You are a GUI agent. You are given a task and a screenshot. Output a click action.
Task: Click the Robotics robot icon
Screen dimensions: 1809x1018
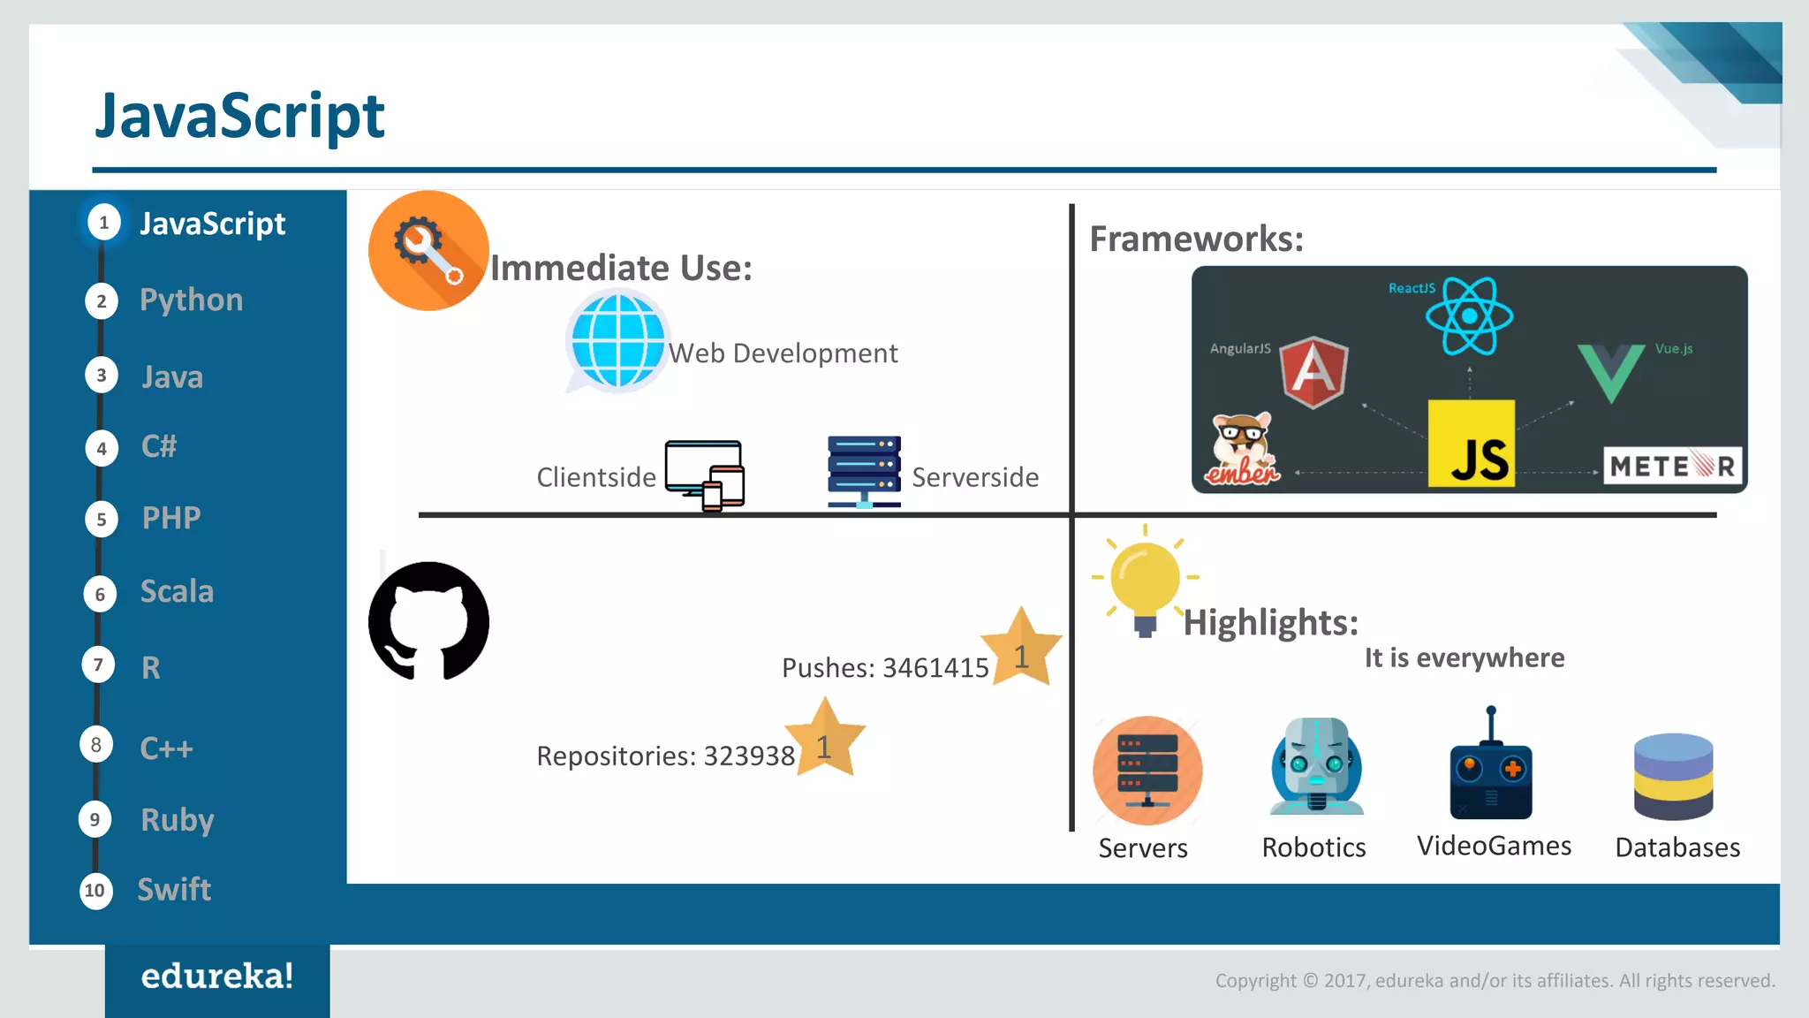1316,766
